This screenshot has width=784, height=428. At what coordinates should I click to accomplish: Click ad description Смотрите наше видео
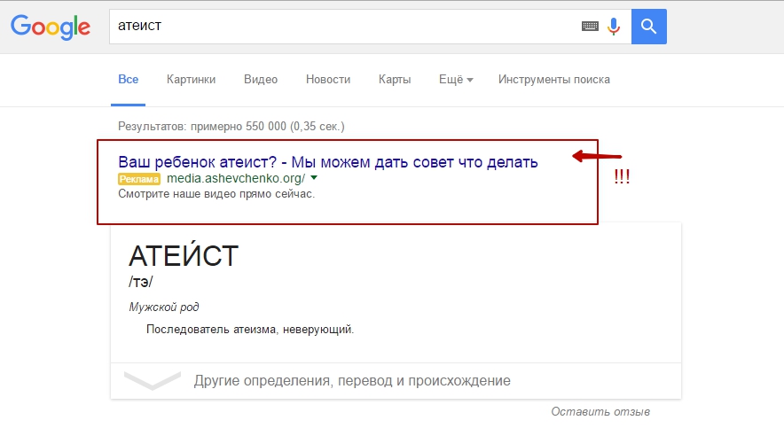pyautogui.click(x=216, y=194)
